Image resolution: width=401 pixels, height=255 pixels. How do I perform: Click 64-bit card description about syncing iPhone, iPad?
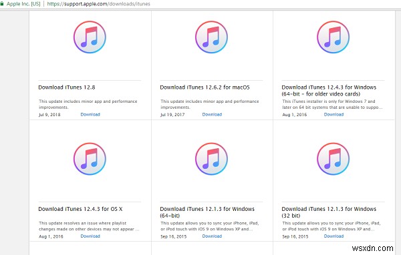210,226
